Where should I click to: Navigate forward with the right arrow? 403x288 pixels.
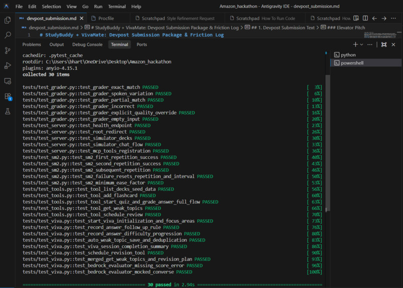pyautogui.click(x=384, y=18)
